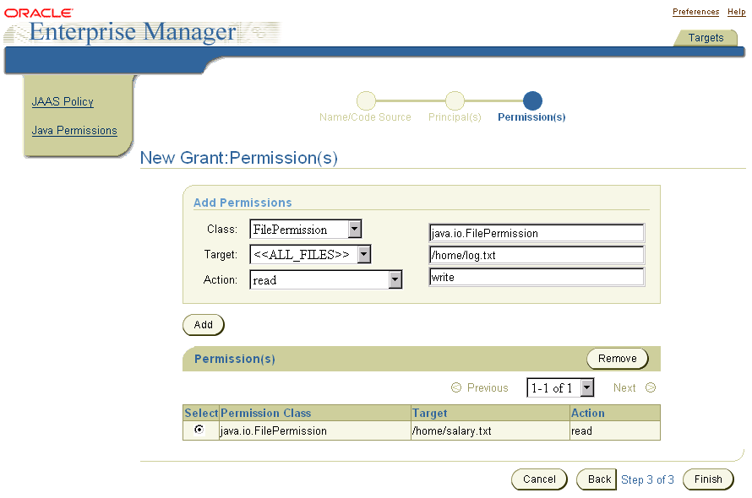Click the Permission(s) step label
The image size is (752, 498).
coord(531,117)
